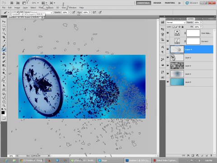Toggle lock transparent pixels
This screenshot has width=217, height=163.
[x=173, y=27]
